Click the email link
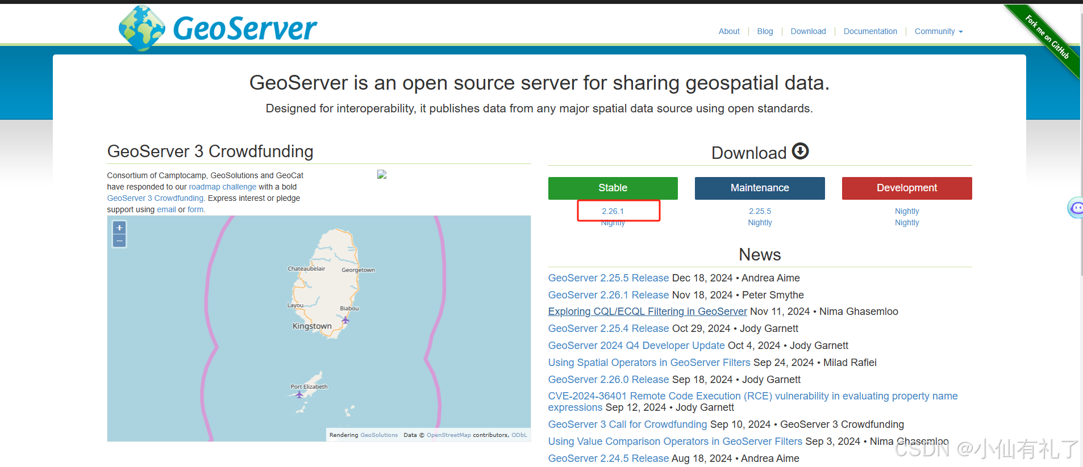1083x467 pixels. point(166,209)
